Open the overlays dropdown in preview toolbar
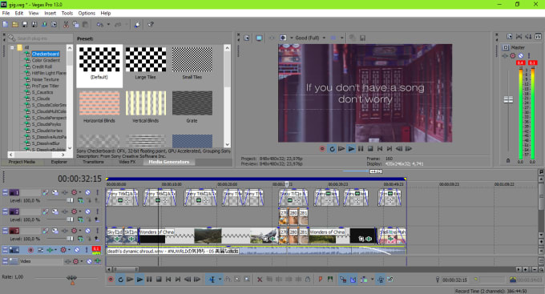545x294 pixels. [x=341, y=38]
